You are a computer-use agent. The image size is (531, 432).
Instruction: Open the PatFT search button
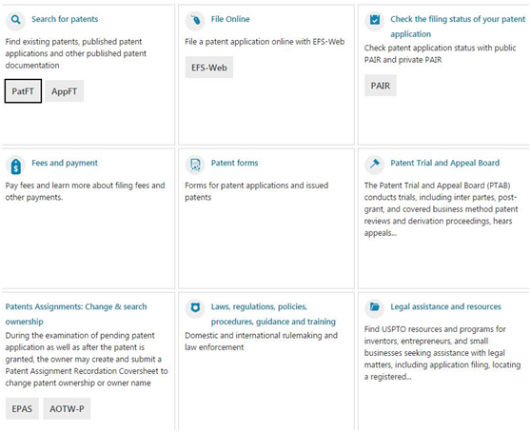pyautogui.click(x=23, y=91)
